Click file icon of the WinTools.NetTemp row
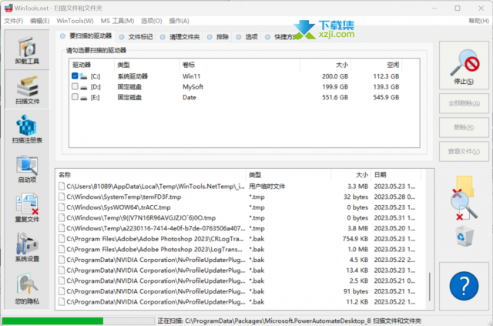 click(62, 187)
